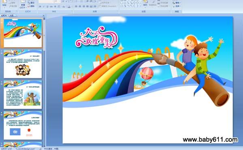Toggle underline formatting

47,6
